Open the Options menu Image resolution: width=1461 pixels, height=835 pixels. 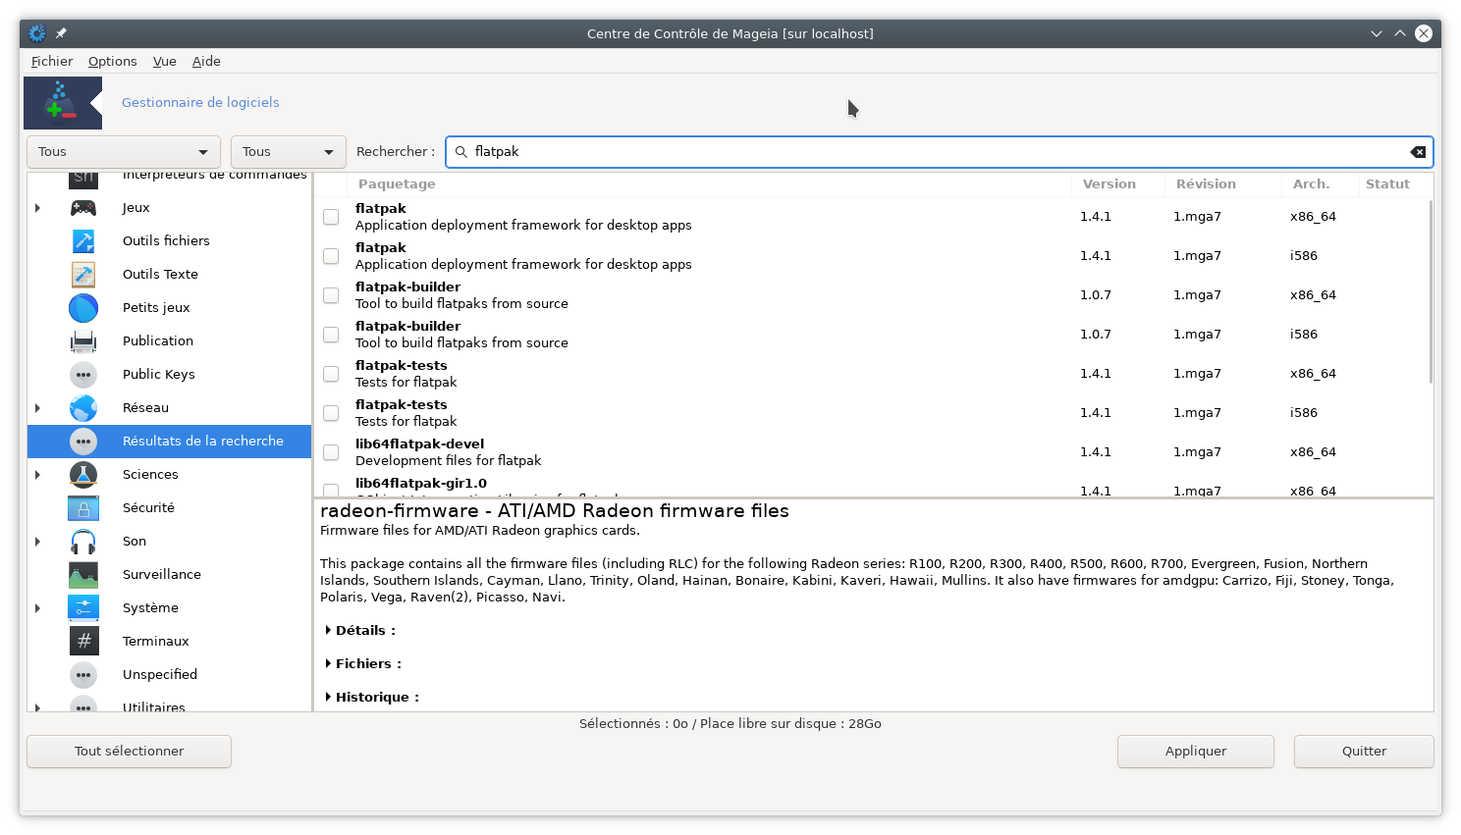pyautogui.click(x=113, y=61)
